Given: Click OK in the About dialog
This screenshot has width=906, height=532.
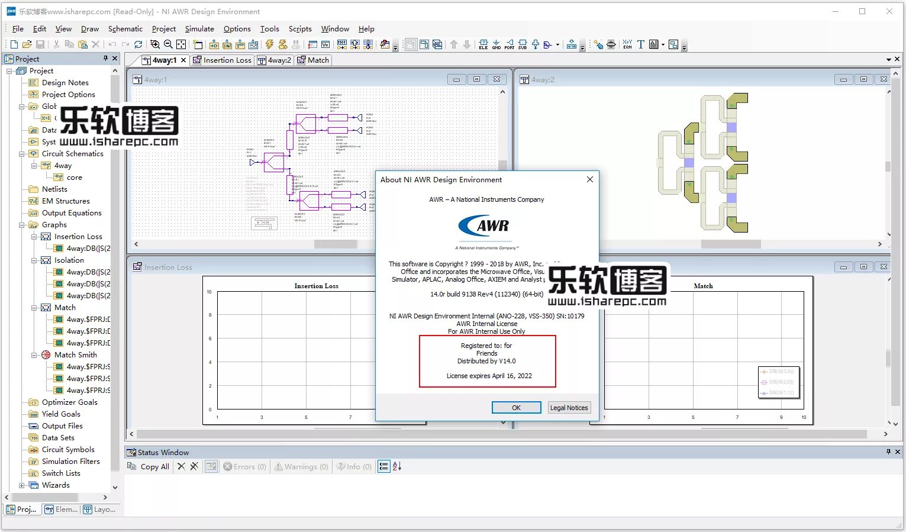Looking at the screenshot, I should [x=516, y=407].
